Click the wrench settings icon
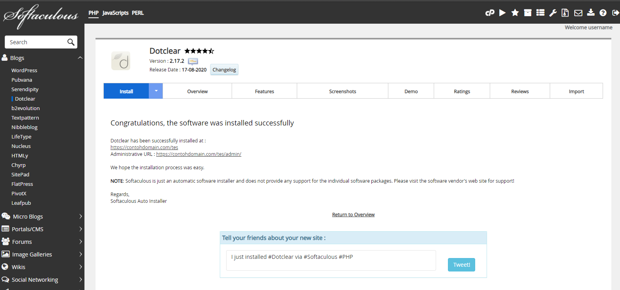This screenshot has height=290, width=620. 553,13
